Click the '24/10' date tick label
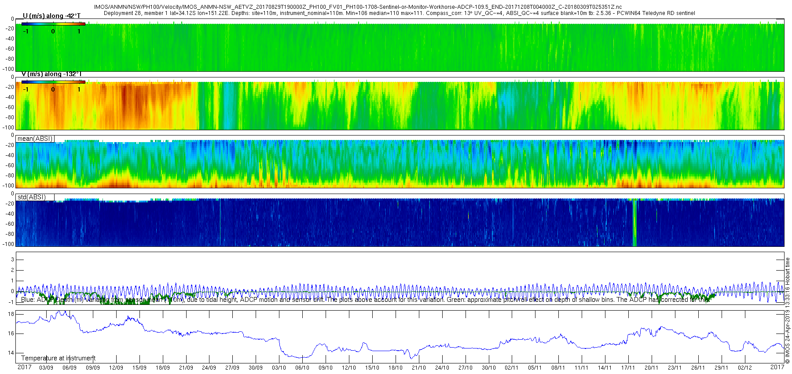The height and width of the screenshot is (374, 792). (x=442, y=368)
